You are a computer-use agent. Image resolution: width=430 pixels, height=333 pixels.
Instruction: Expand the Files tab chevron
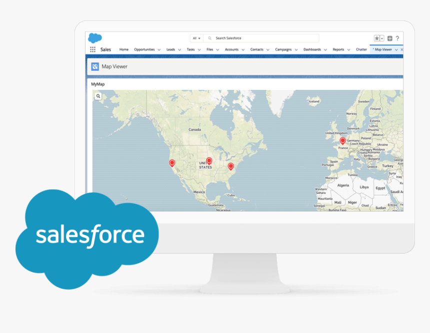pyautogui.click(x=217, y=50)
